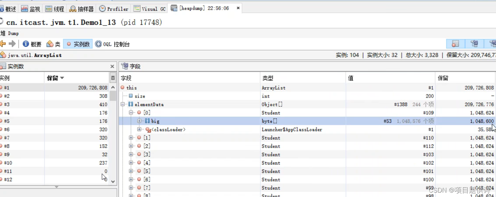496x197 pixels.
Task: Click the instances list scroll down arrow
Action: click(x=113, y=182)
